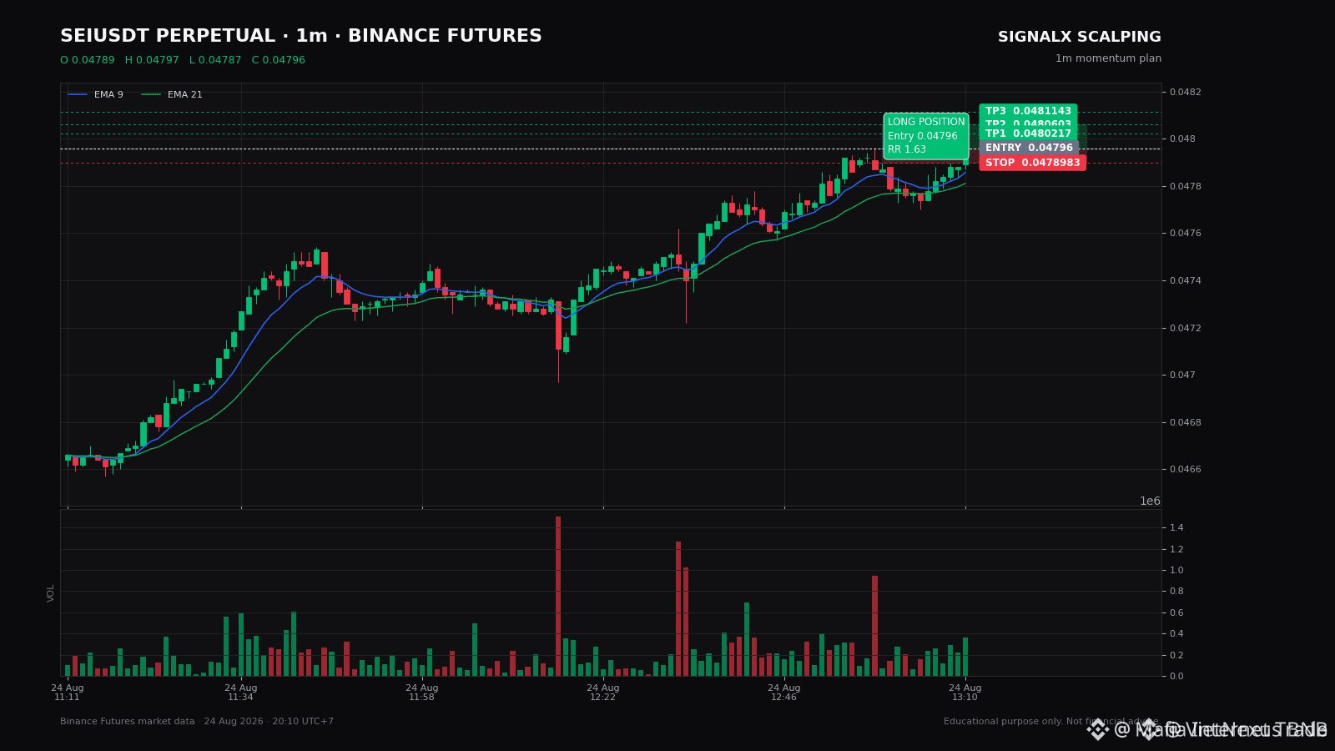This screenshot has height=751, width=1335.
Task: Click the 24 Aug 12:46 time label
Action: 784,693
